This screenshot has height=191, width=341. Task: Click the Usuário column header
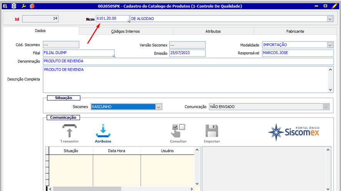point(167,151)
